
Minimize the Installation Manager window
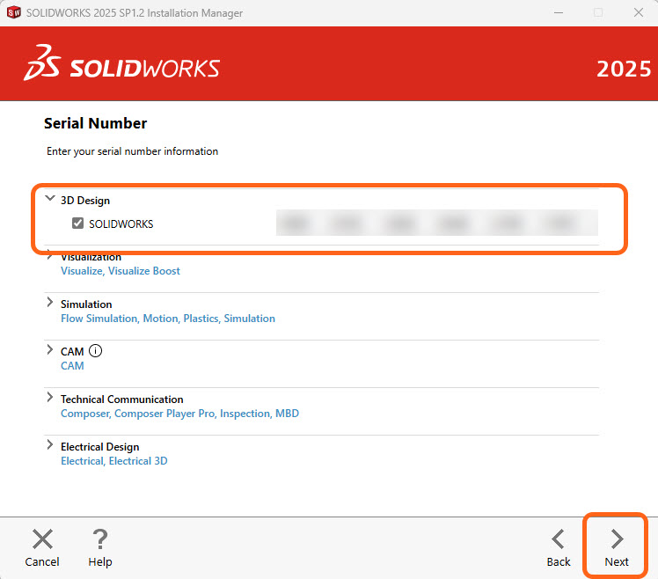pos(557,13)
